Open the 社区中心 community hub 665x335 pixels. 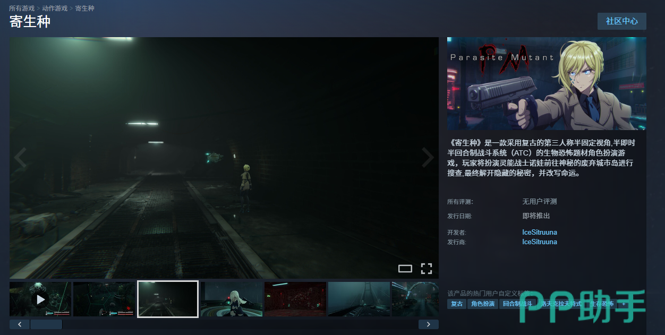[621, 21]
